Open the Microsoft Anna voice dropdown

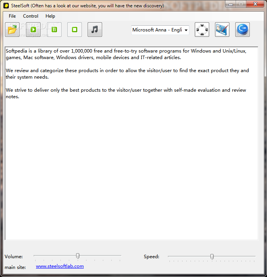(x=160, y=30)
